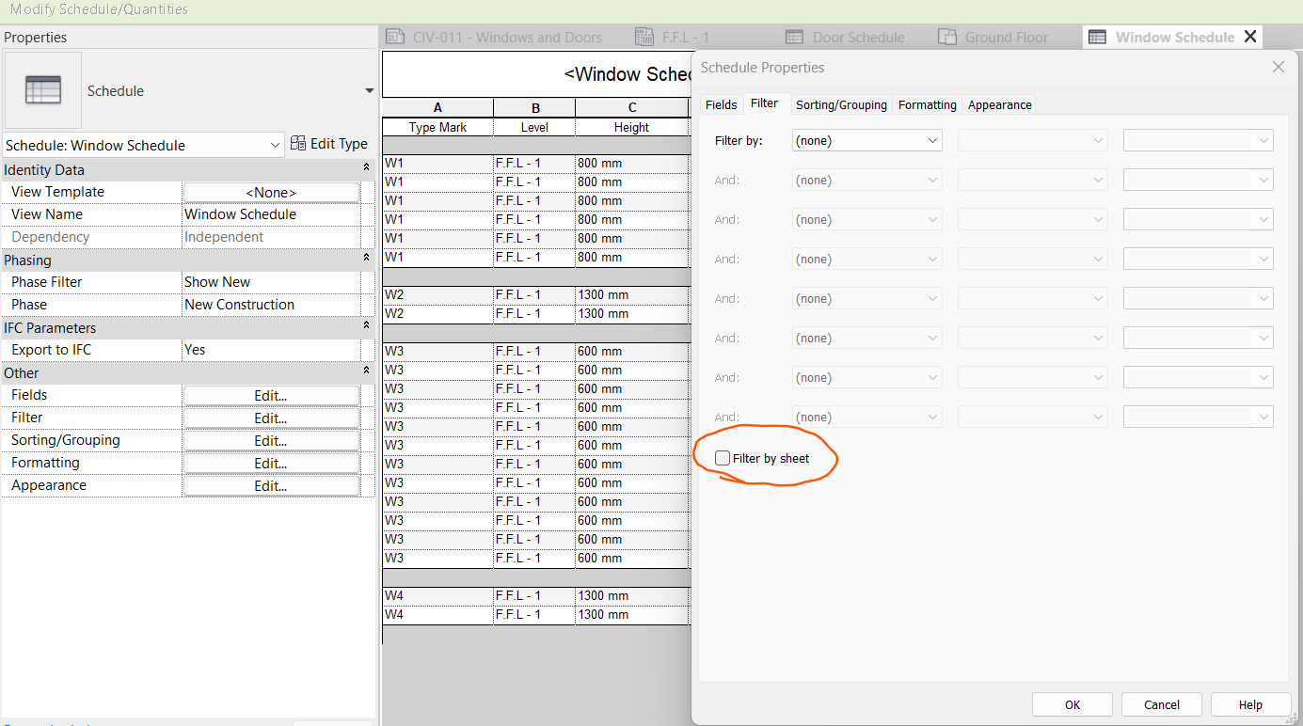Screen dimensions: 1303x726
Task: Enable the Filter by sheet checkbox
Action: click(722, 458)
